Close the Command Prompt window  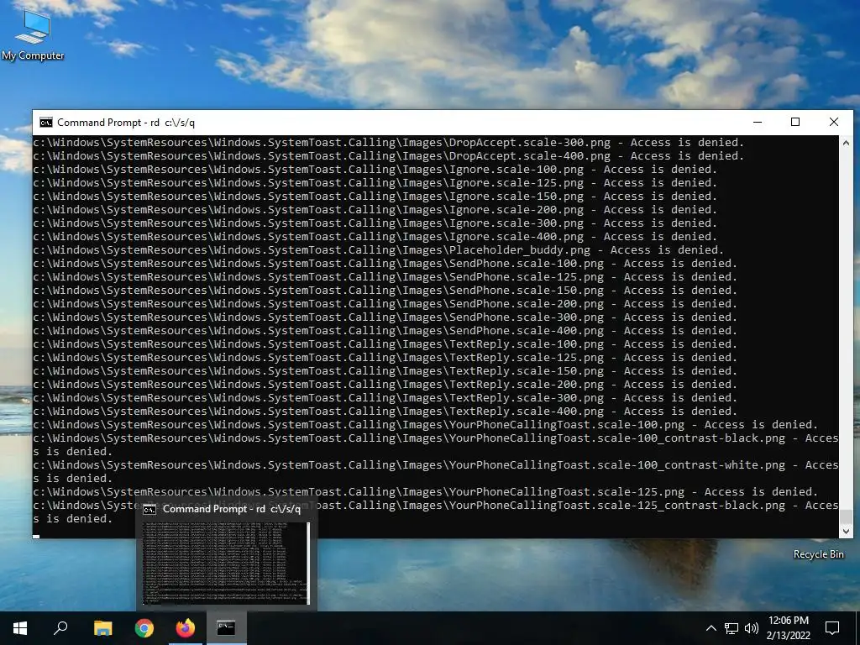click(834, 123)
